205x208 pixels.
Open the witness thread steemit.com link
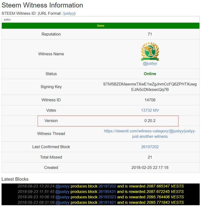[x=150, y=134]
